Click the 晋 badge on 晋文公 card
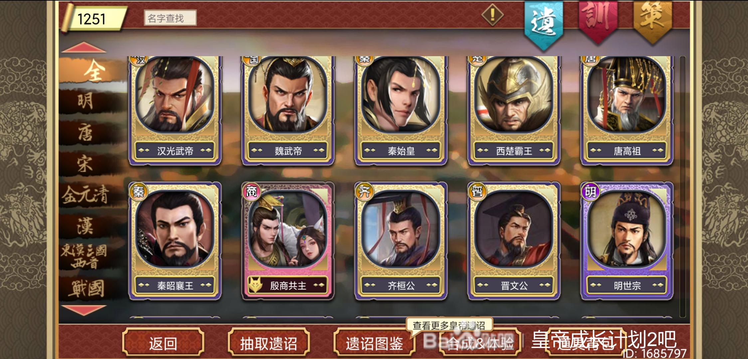The width and height of the screenshot is (748, 359). tap(477, 192)
